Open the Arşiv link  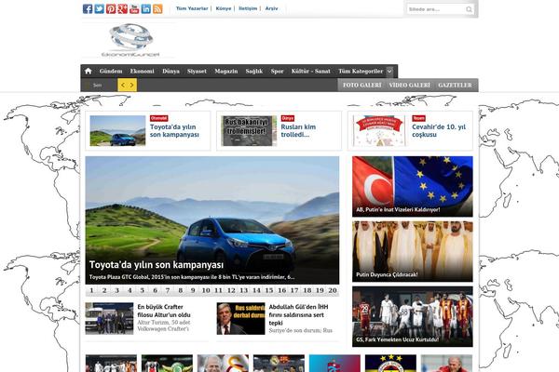pos(271,8)
